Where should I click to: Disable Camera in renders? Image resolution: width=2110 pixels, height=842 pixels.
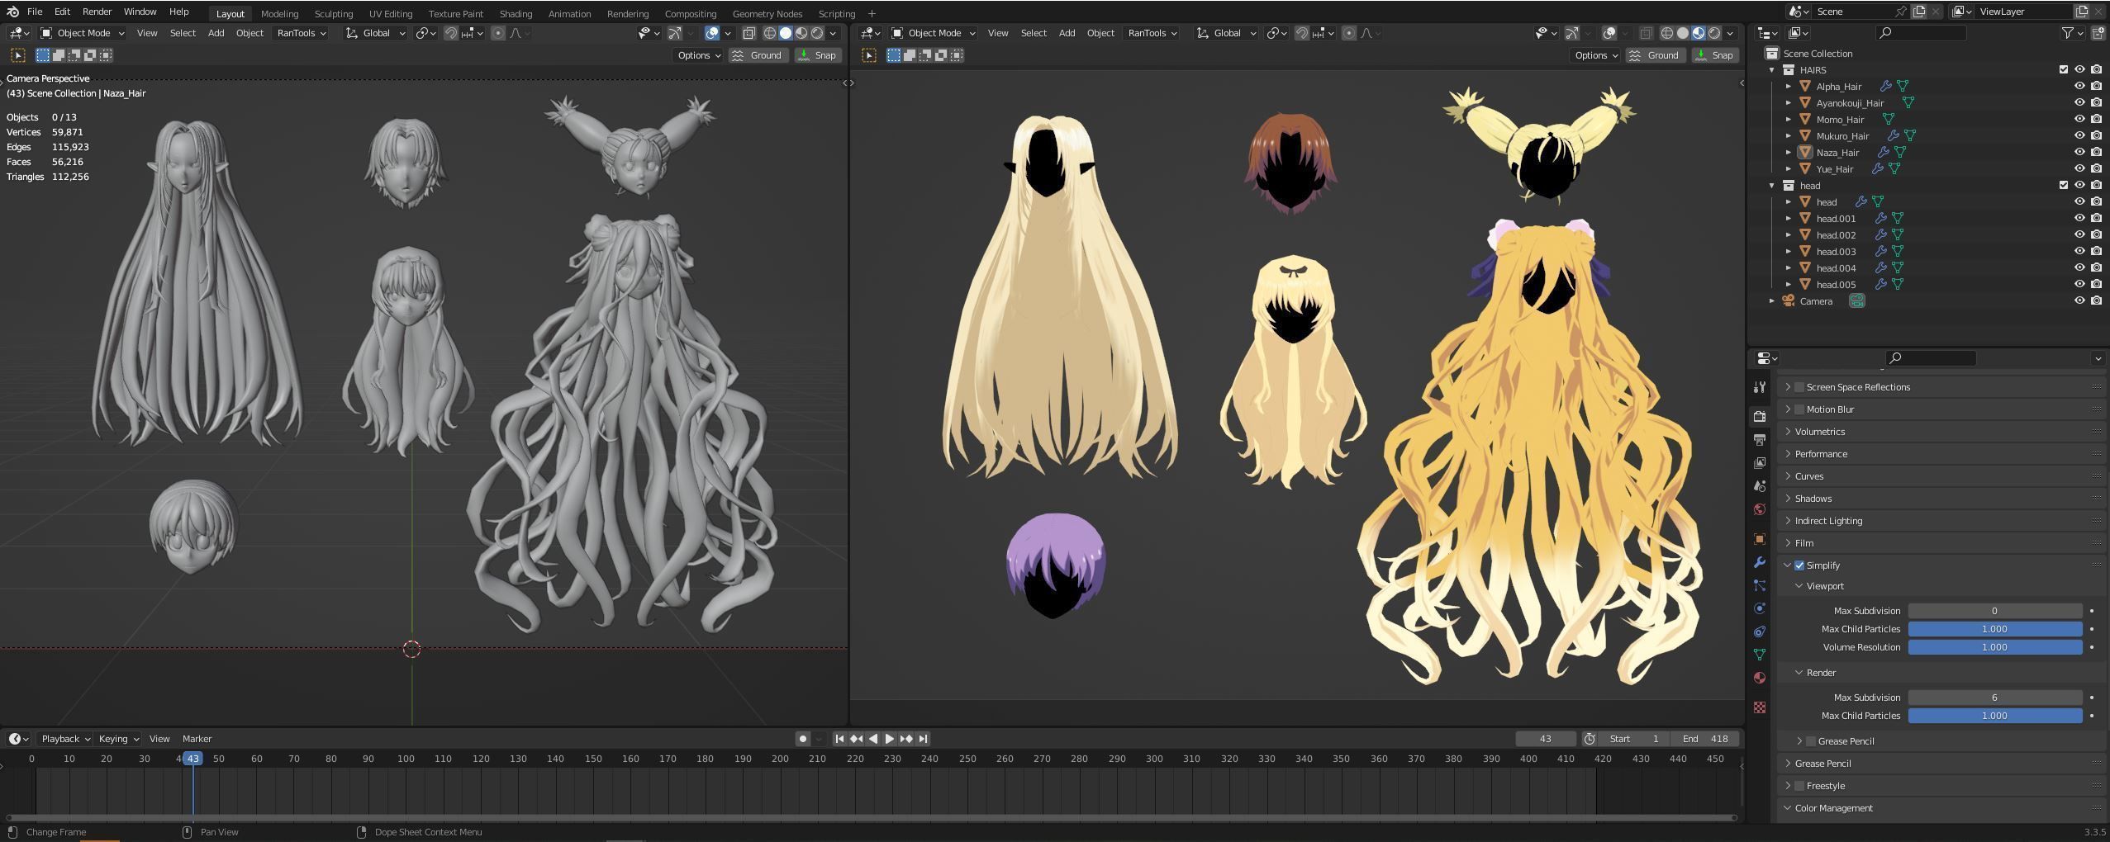pos(2097,300)
